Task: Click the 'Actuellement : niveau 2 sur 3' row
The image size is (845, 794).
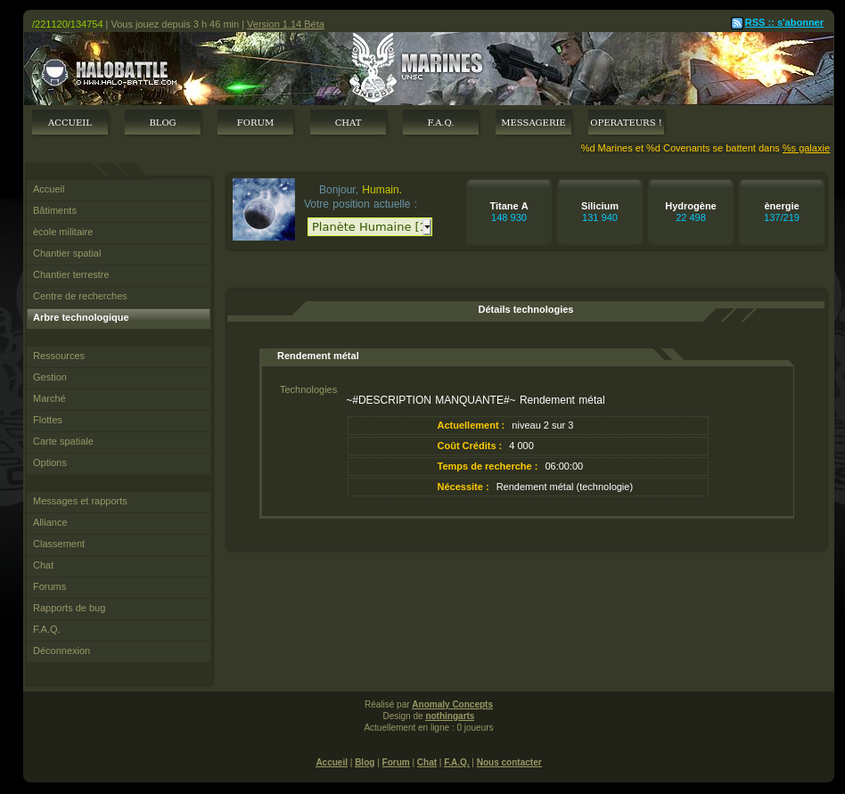Action: coord(528,426)
